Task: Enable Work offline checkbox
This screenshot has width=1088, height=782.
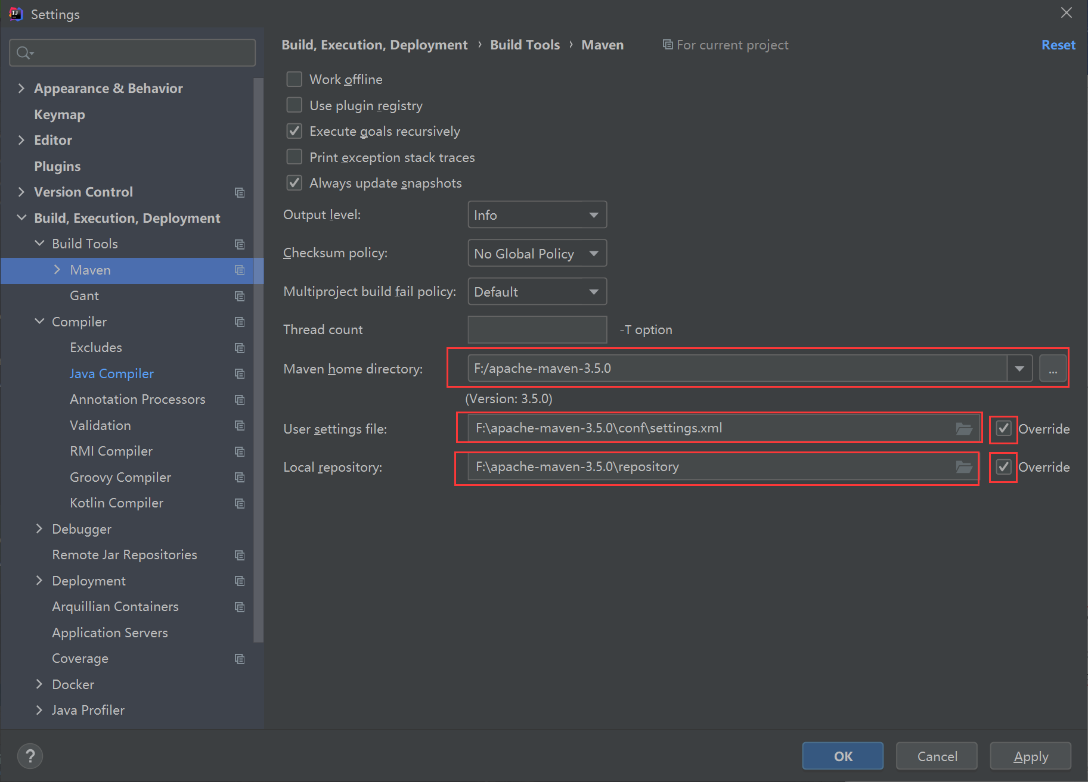Action: point(294,79)
